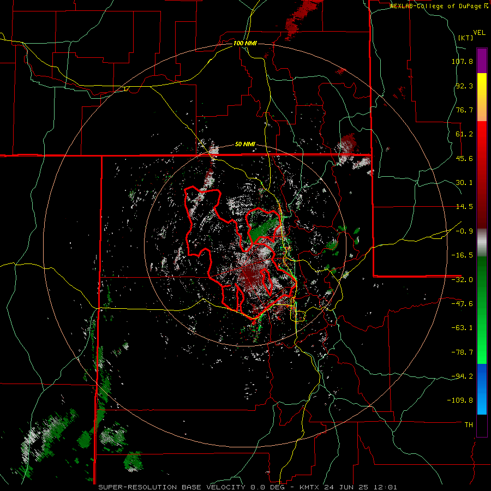Click the TH legend label
The width and height of the screenshot is (491, 491).
click(x=469, y=425)
